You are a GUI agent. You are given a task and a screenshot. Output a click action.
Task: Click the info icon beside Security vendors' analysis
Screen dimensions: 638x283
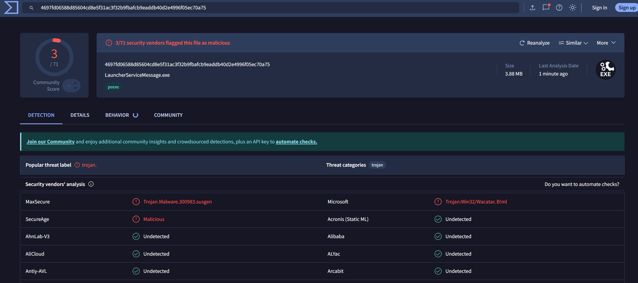[x=91, y=184]
